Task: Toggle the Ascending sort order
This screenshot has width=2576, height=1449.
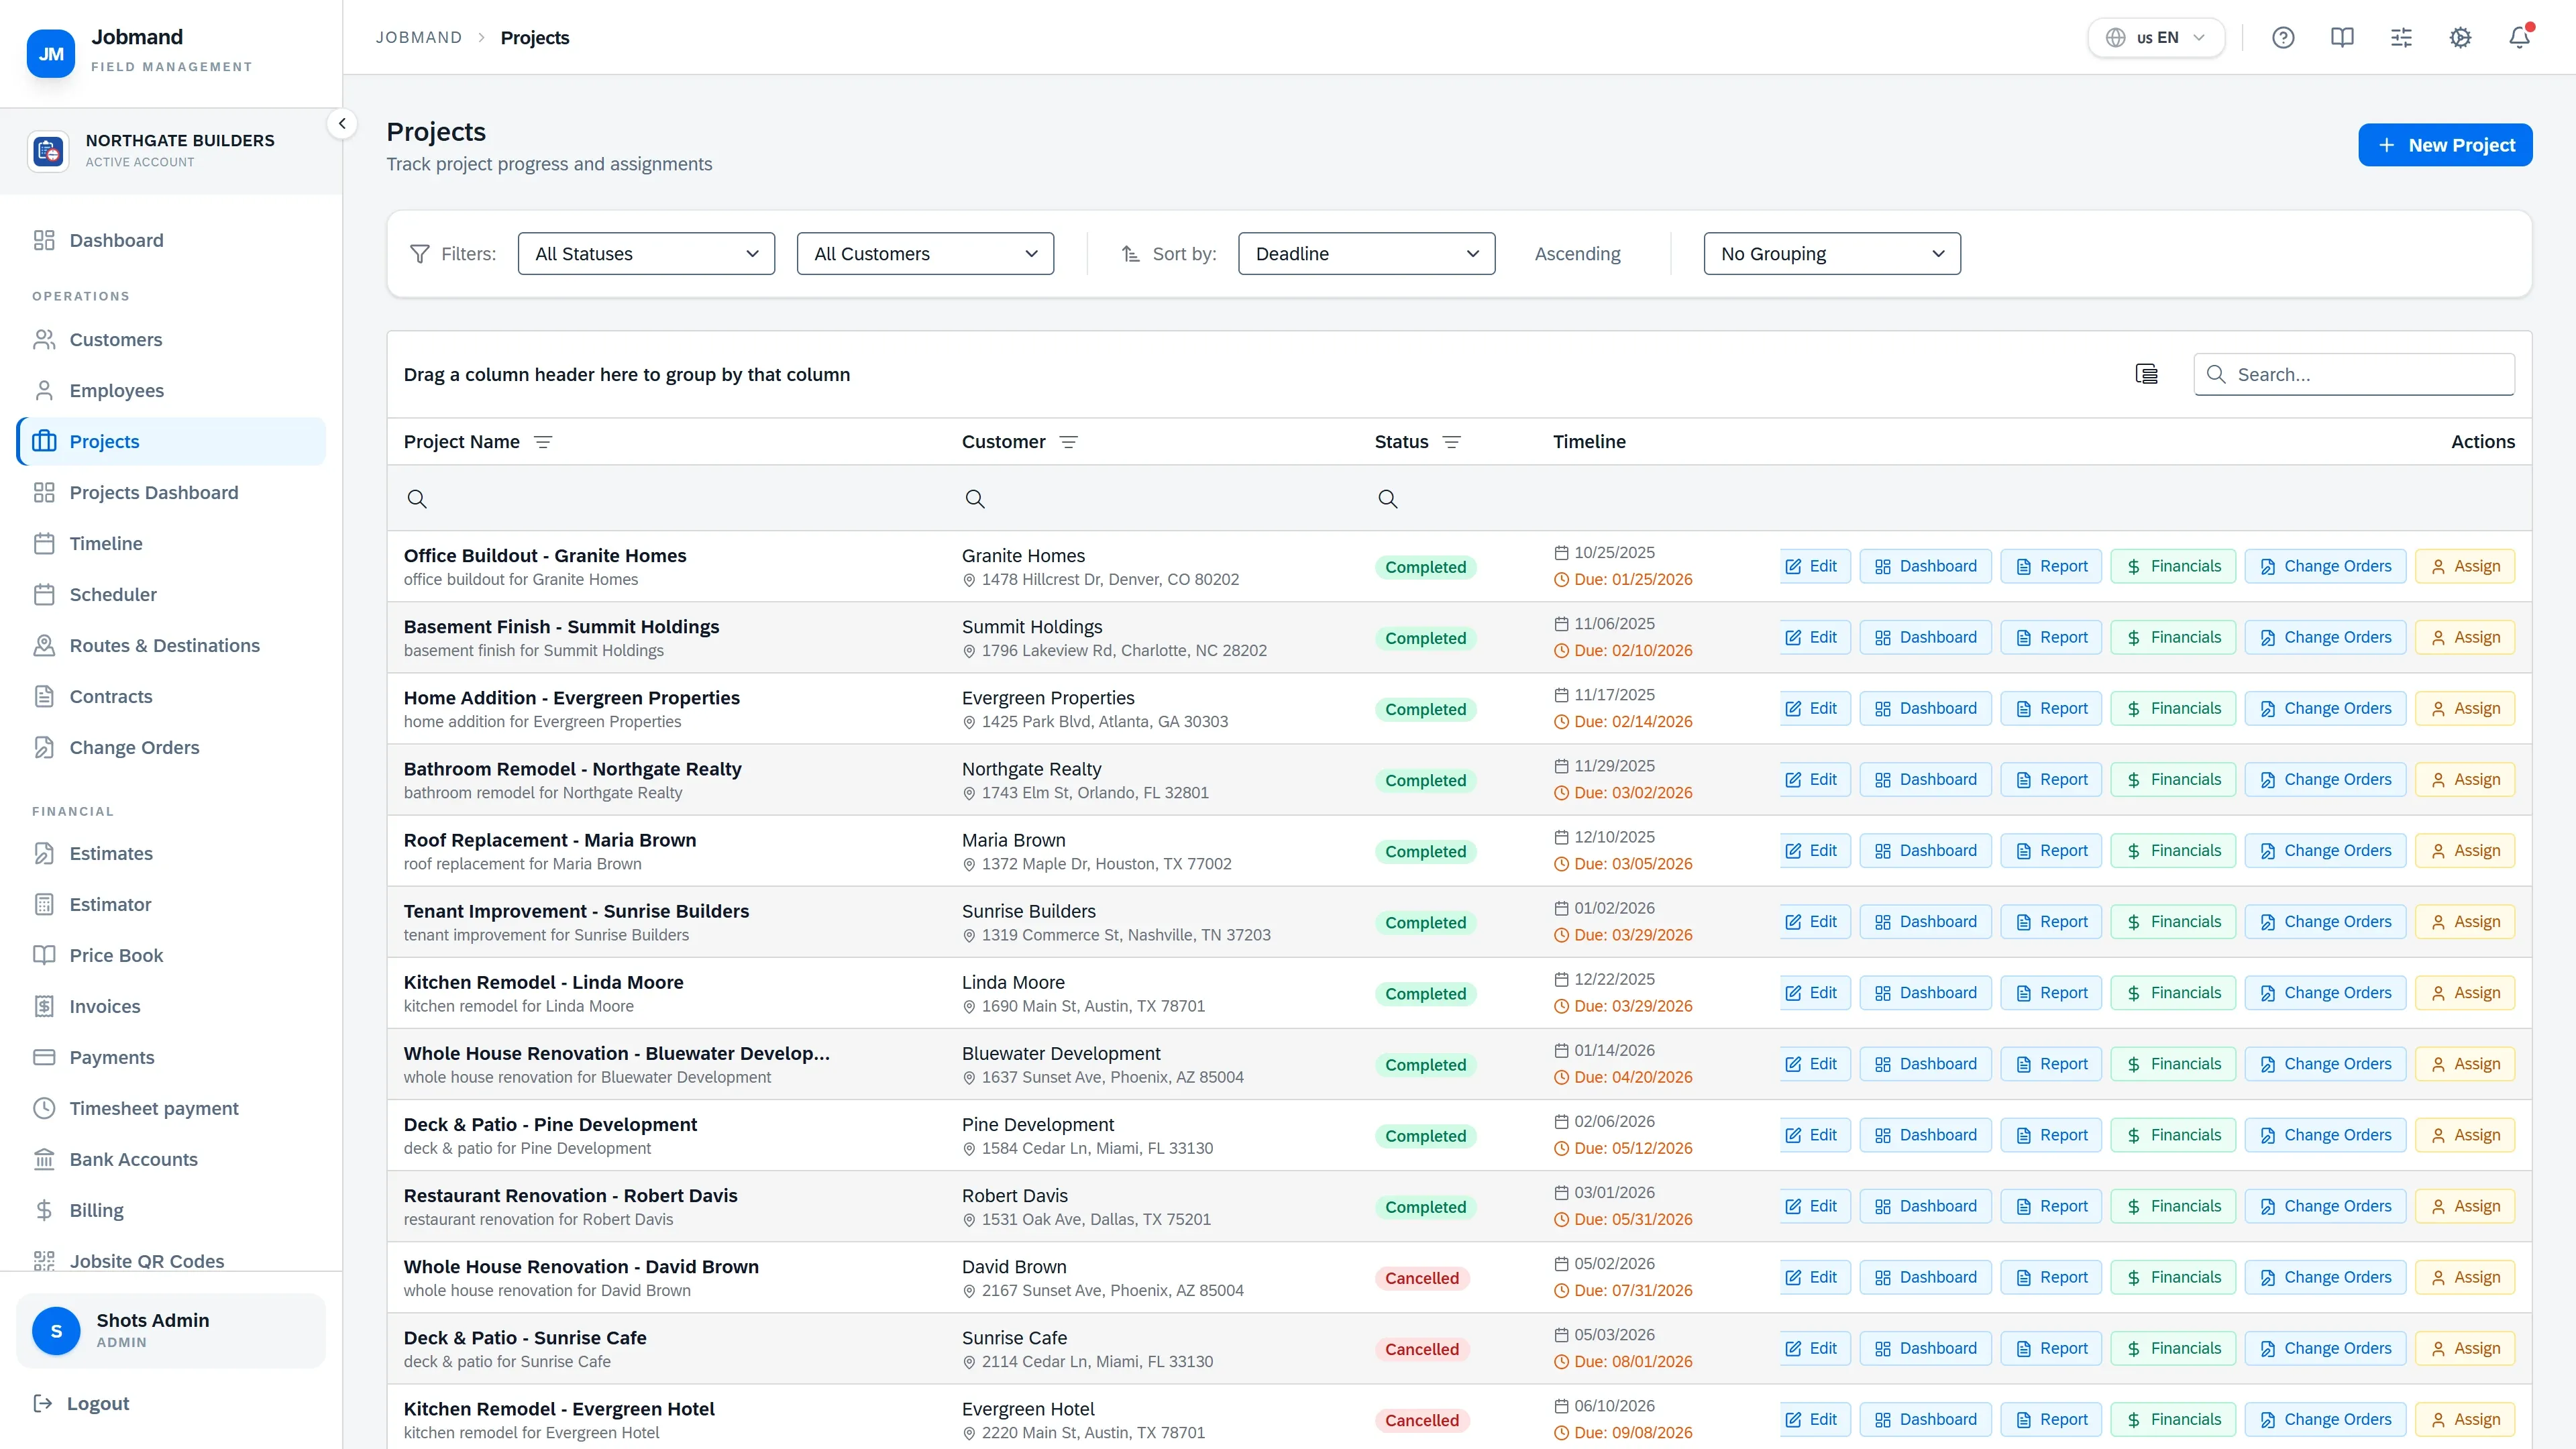Action: [x=1577, y=254]
